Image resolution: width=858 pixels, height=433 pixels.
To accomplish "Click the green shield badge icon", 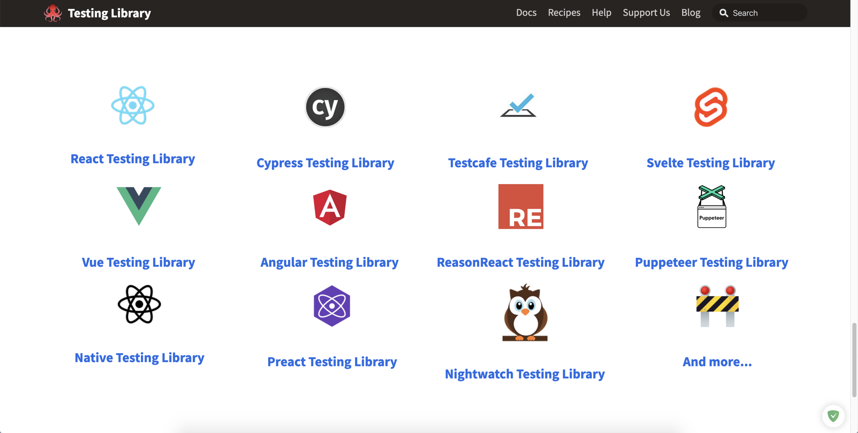I will click(833, 416).
